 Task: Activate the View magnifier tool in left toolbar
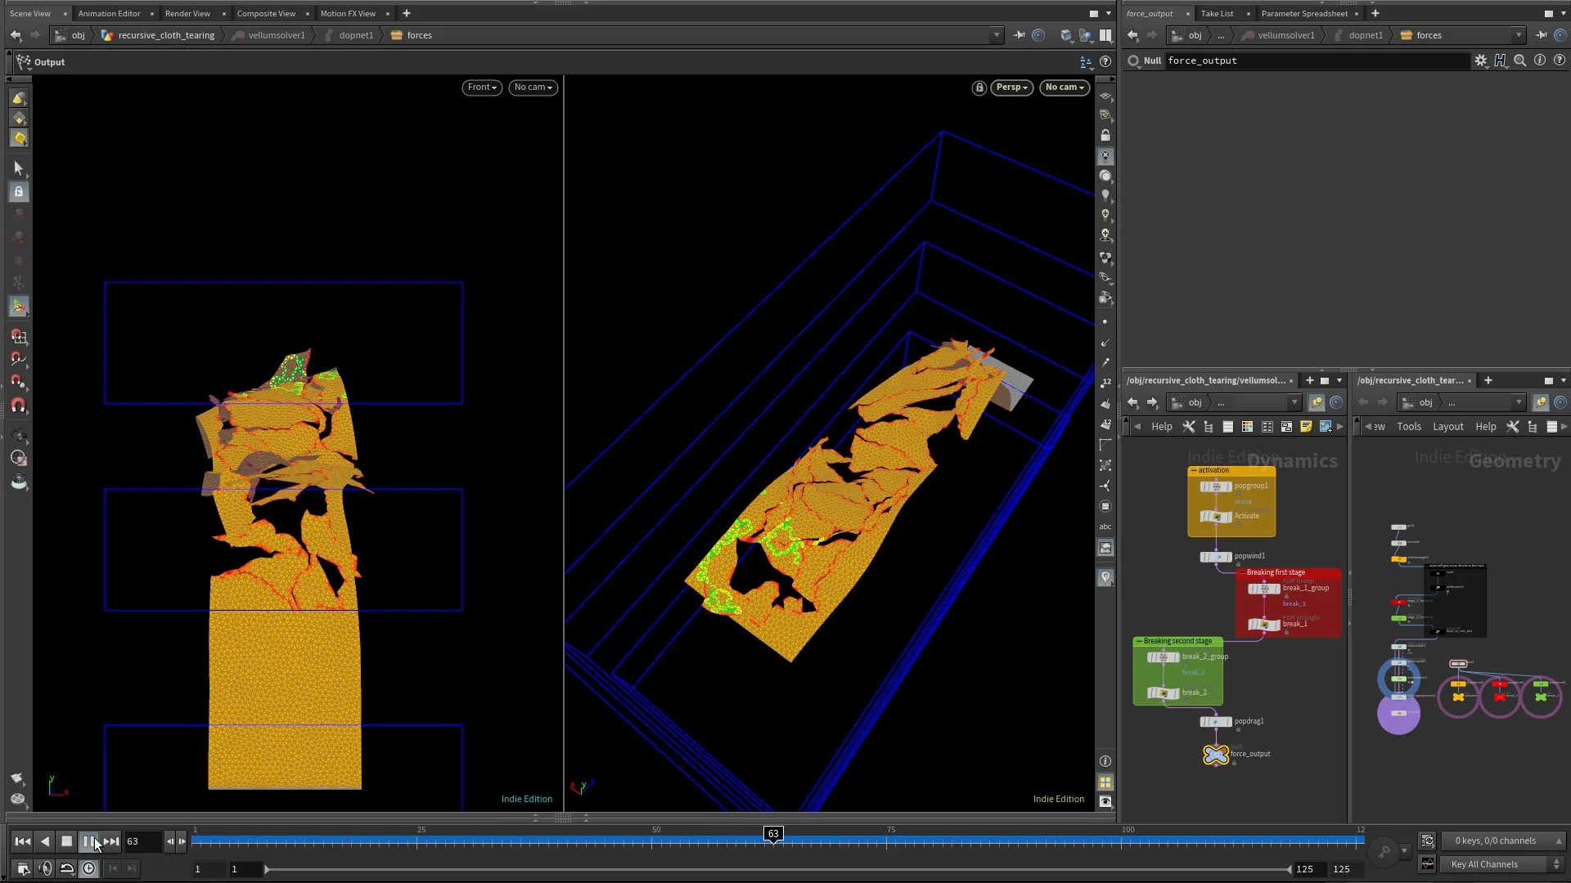[19, 458]
